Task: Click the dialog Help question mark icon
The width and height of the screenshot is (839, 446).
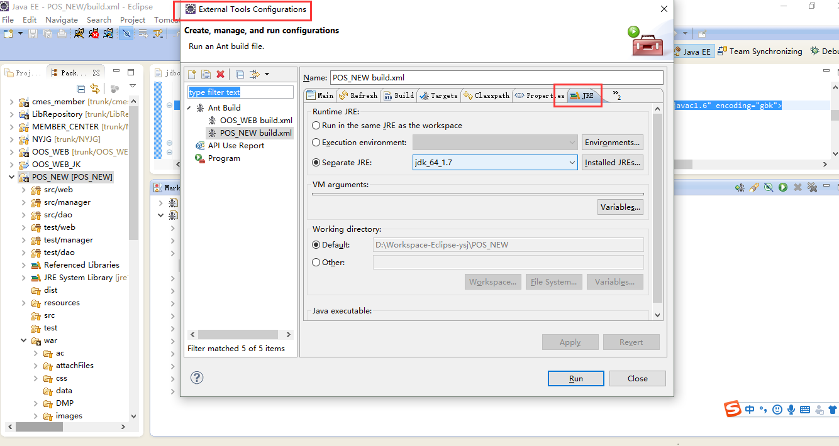Action: coord(197,378)
